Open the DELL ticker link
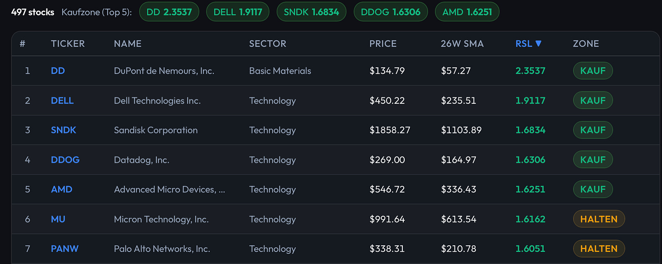The image size is (662, 264). pyautogui.click(x=62, y=101)
